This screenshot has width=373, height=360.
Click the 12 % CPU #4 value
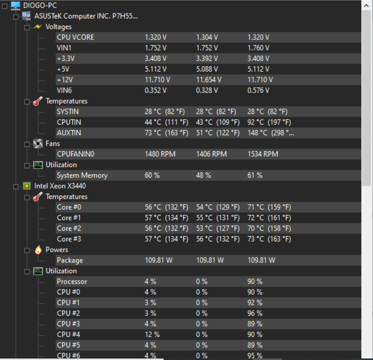[152, 334]
